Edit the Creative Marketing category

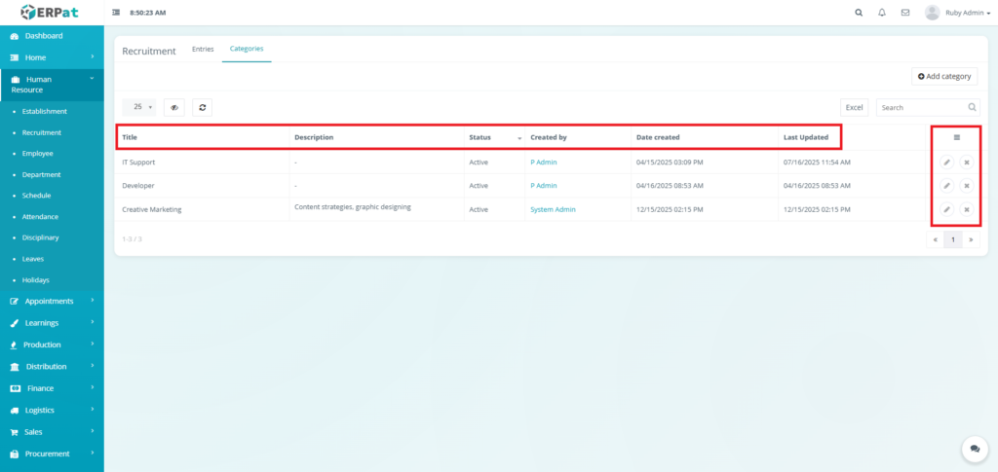(946, 209)
